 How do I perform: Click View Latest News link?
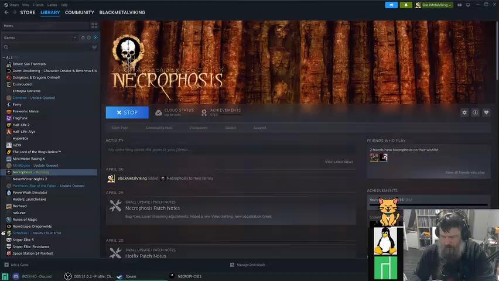coord(339,162)
